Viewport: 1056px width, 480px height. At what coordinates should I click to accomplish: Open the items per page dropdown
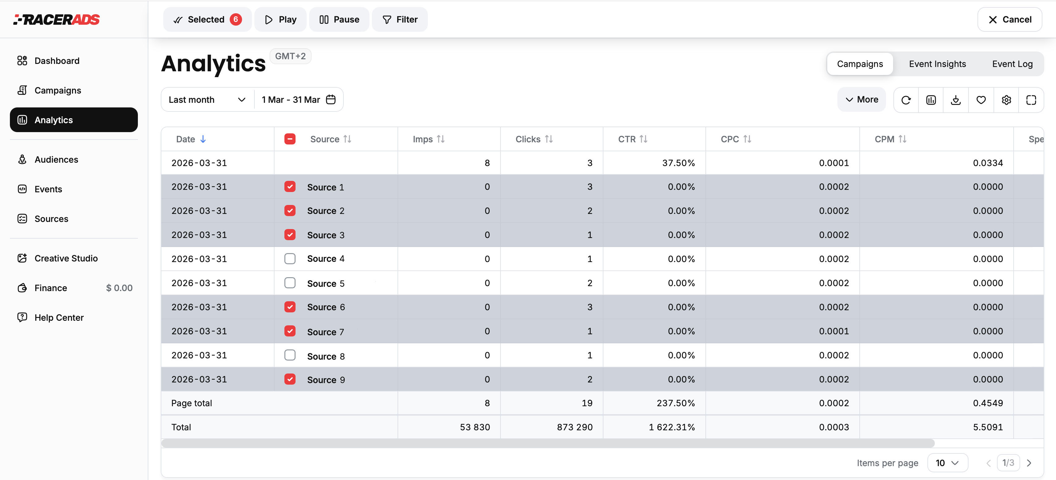[947, 463]
